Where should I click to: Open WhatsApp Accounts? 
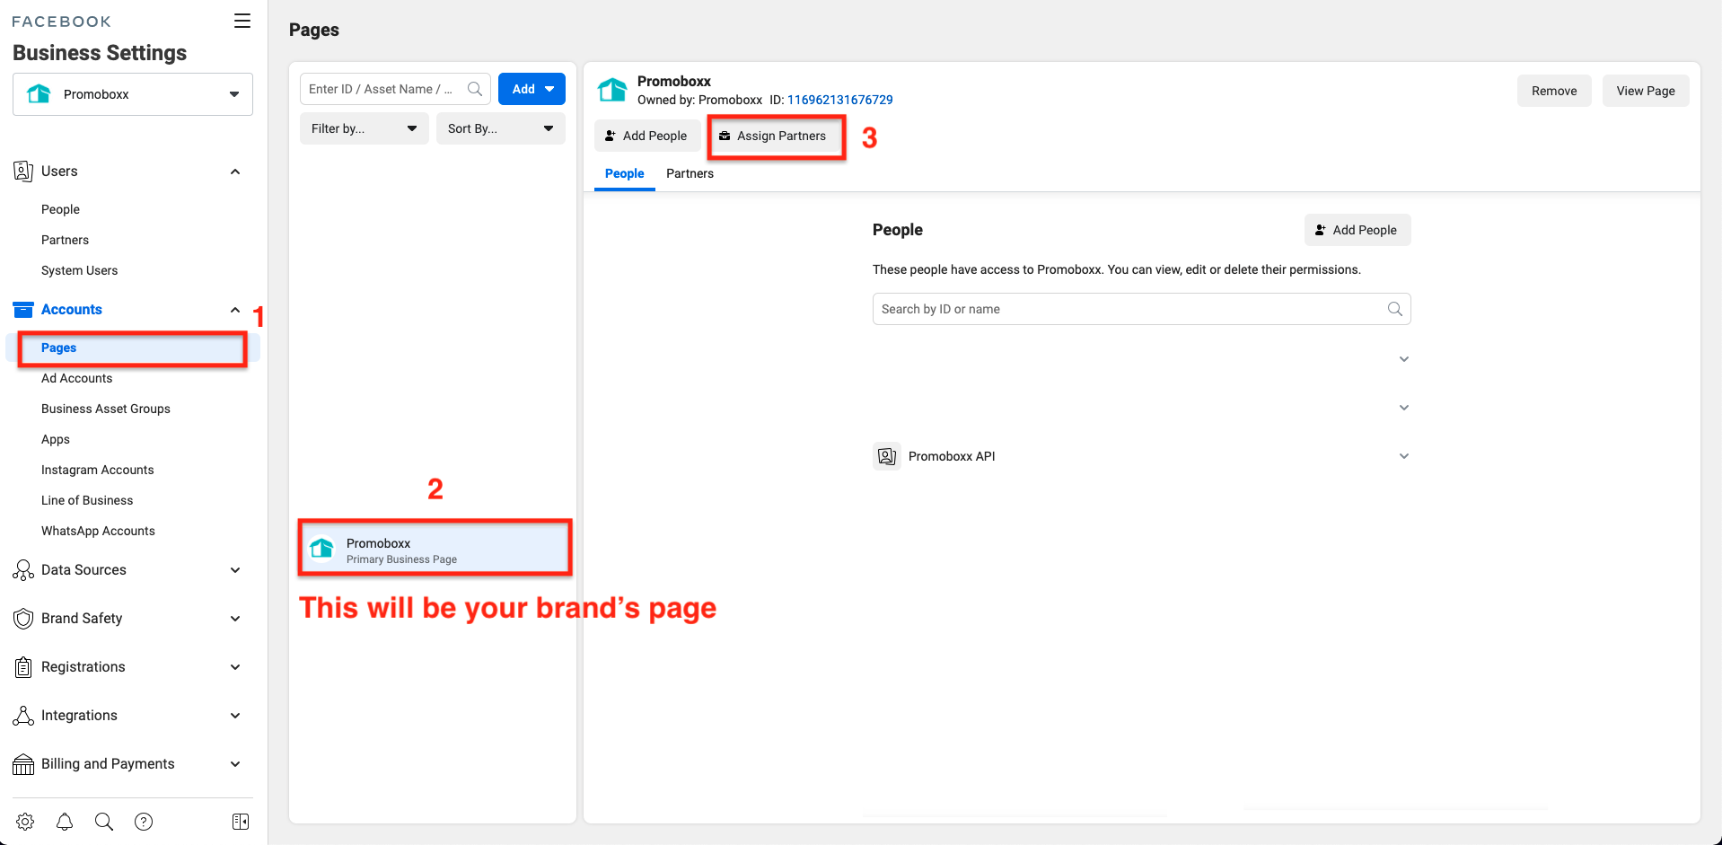tap(98, 531)
